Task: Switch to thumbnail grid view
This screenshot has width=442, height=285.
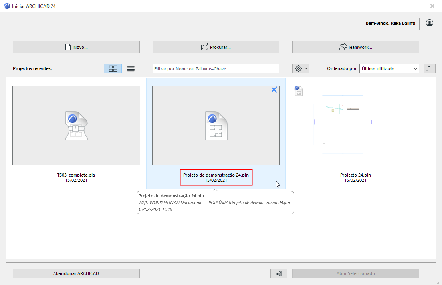Action: click(113, 69)
